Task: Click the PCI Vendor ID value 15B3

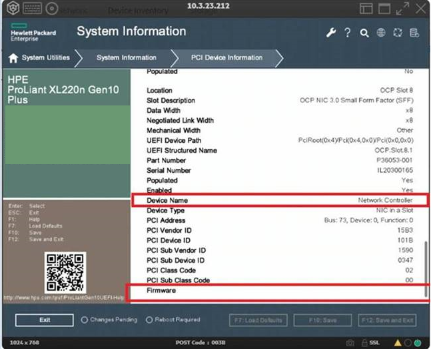Action: 405,230
